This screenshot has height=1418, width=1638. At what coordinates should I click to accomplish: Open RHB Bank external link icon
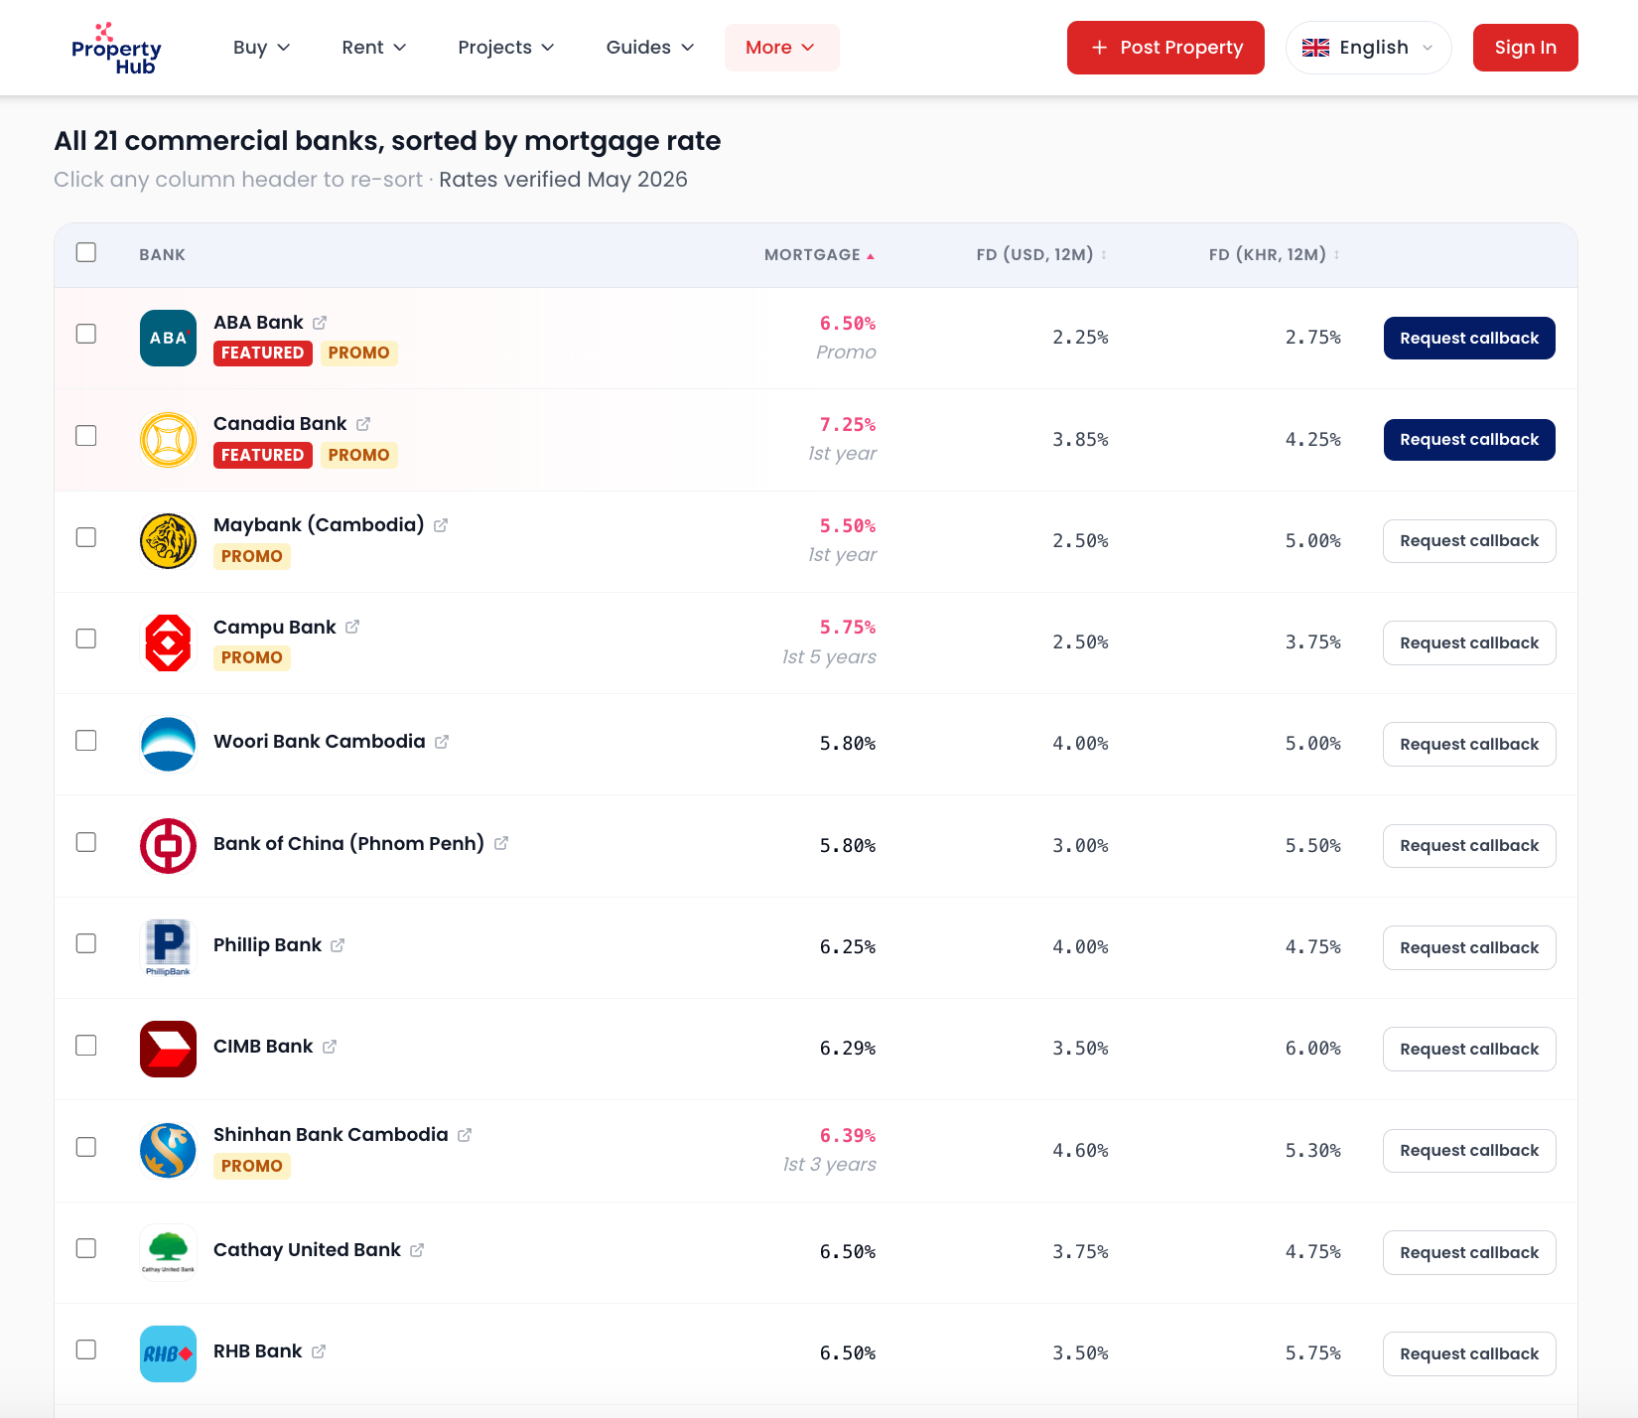(319, 1351)
